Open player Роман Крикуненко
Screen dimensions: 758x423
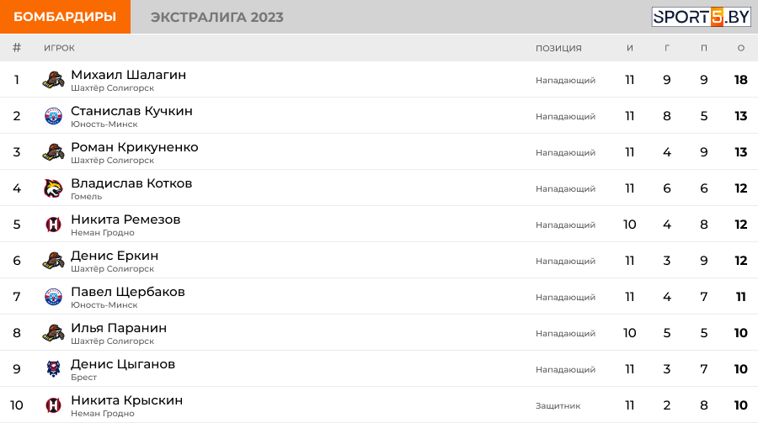[x=135, y=147]
